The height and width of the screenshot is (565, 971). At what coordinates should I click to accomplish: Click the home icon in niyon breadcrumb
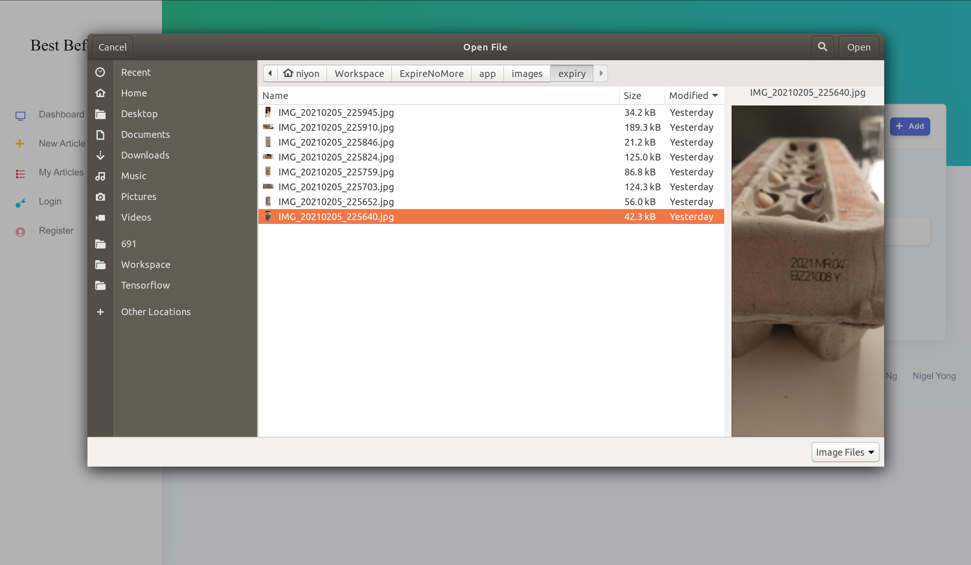click(288, 73)
